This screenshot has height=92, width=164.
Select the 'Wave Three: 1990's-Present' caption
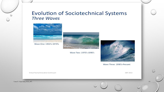[x=117, y=64]
